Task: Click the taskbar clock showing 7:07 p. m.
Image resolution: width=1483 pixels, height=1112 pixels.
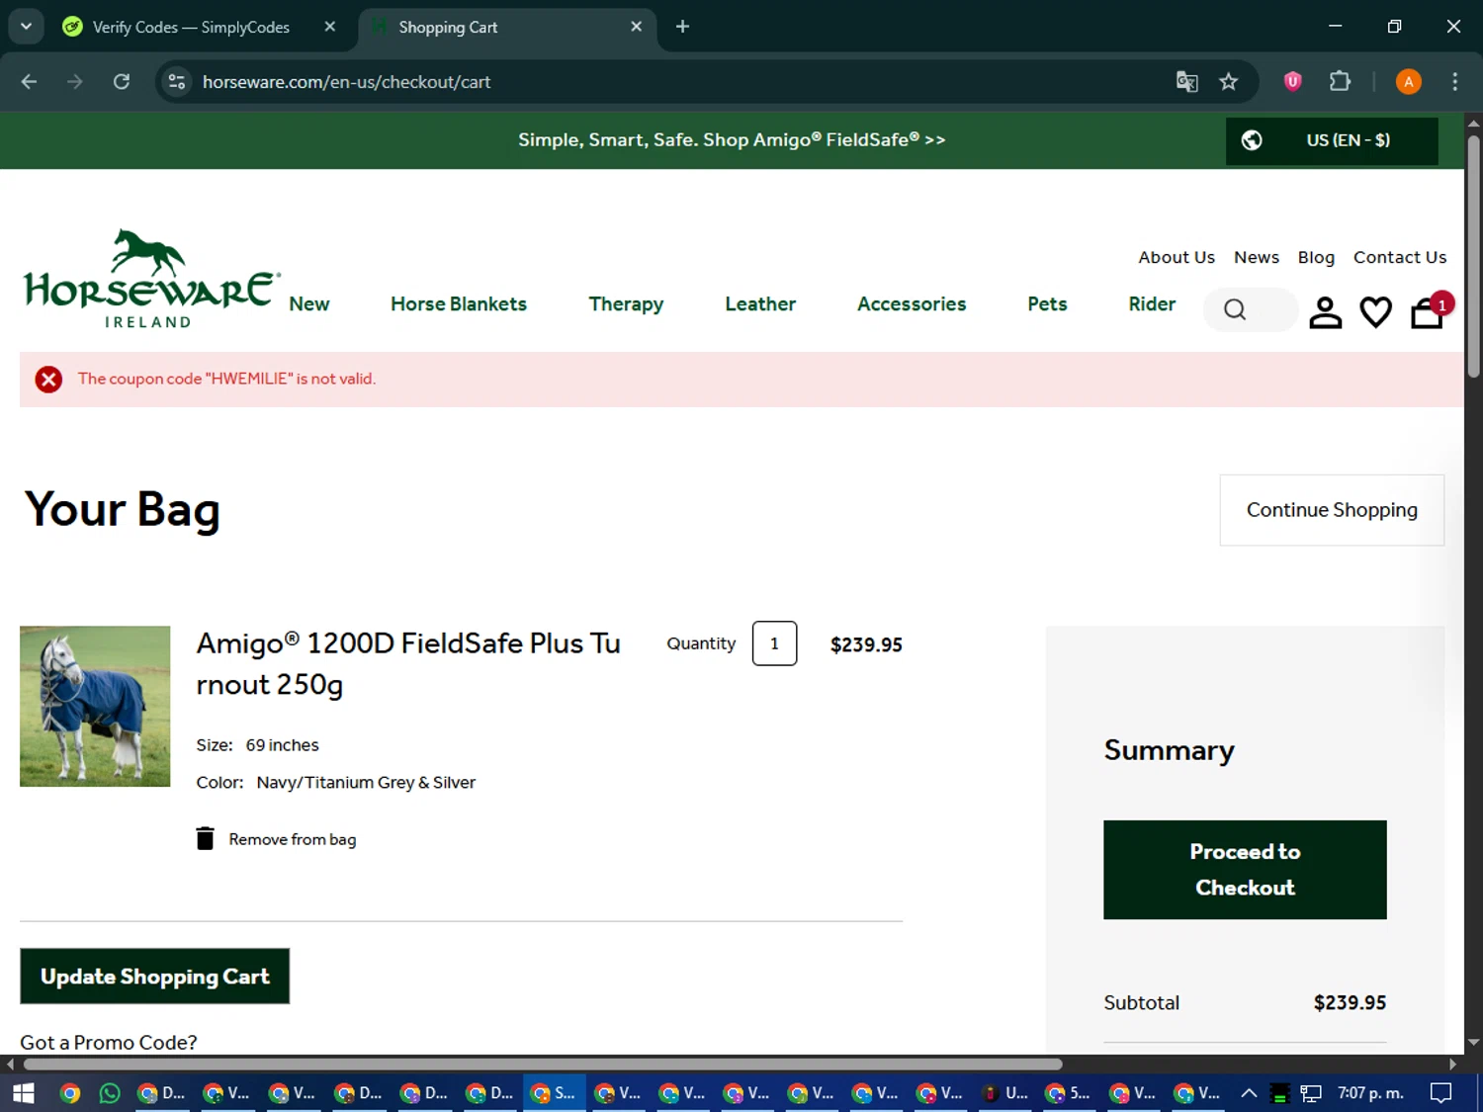Action: 1370,1093
